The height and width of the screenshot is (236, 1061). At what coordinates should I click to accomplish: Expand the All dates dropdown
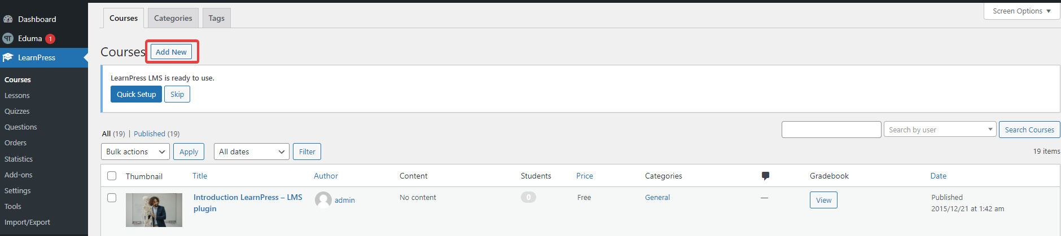point(252,152)
